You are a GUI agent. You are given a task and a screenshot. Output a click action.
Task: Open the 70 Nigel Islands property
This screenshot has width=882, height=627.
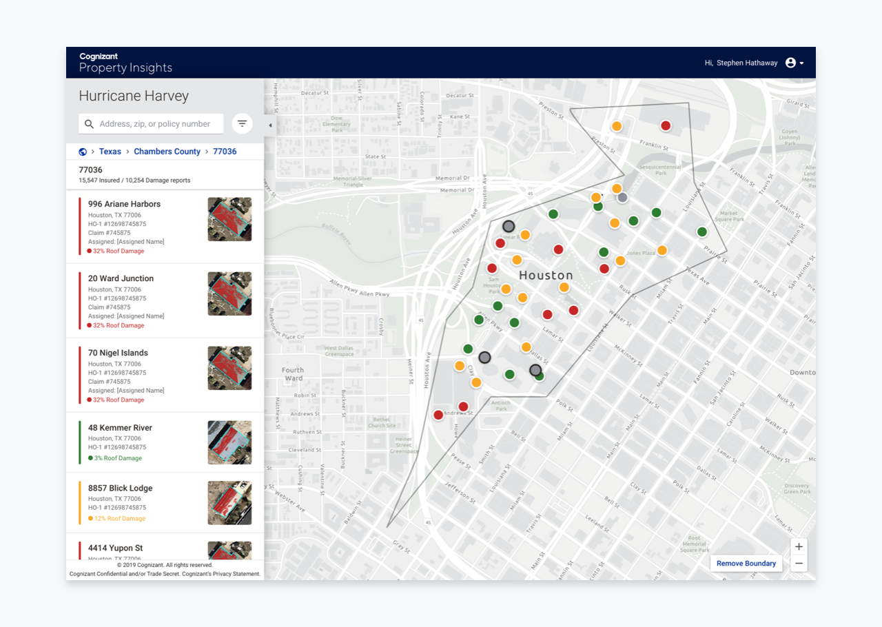coord(165,375)
